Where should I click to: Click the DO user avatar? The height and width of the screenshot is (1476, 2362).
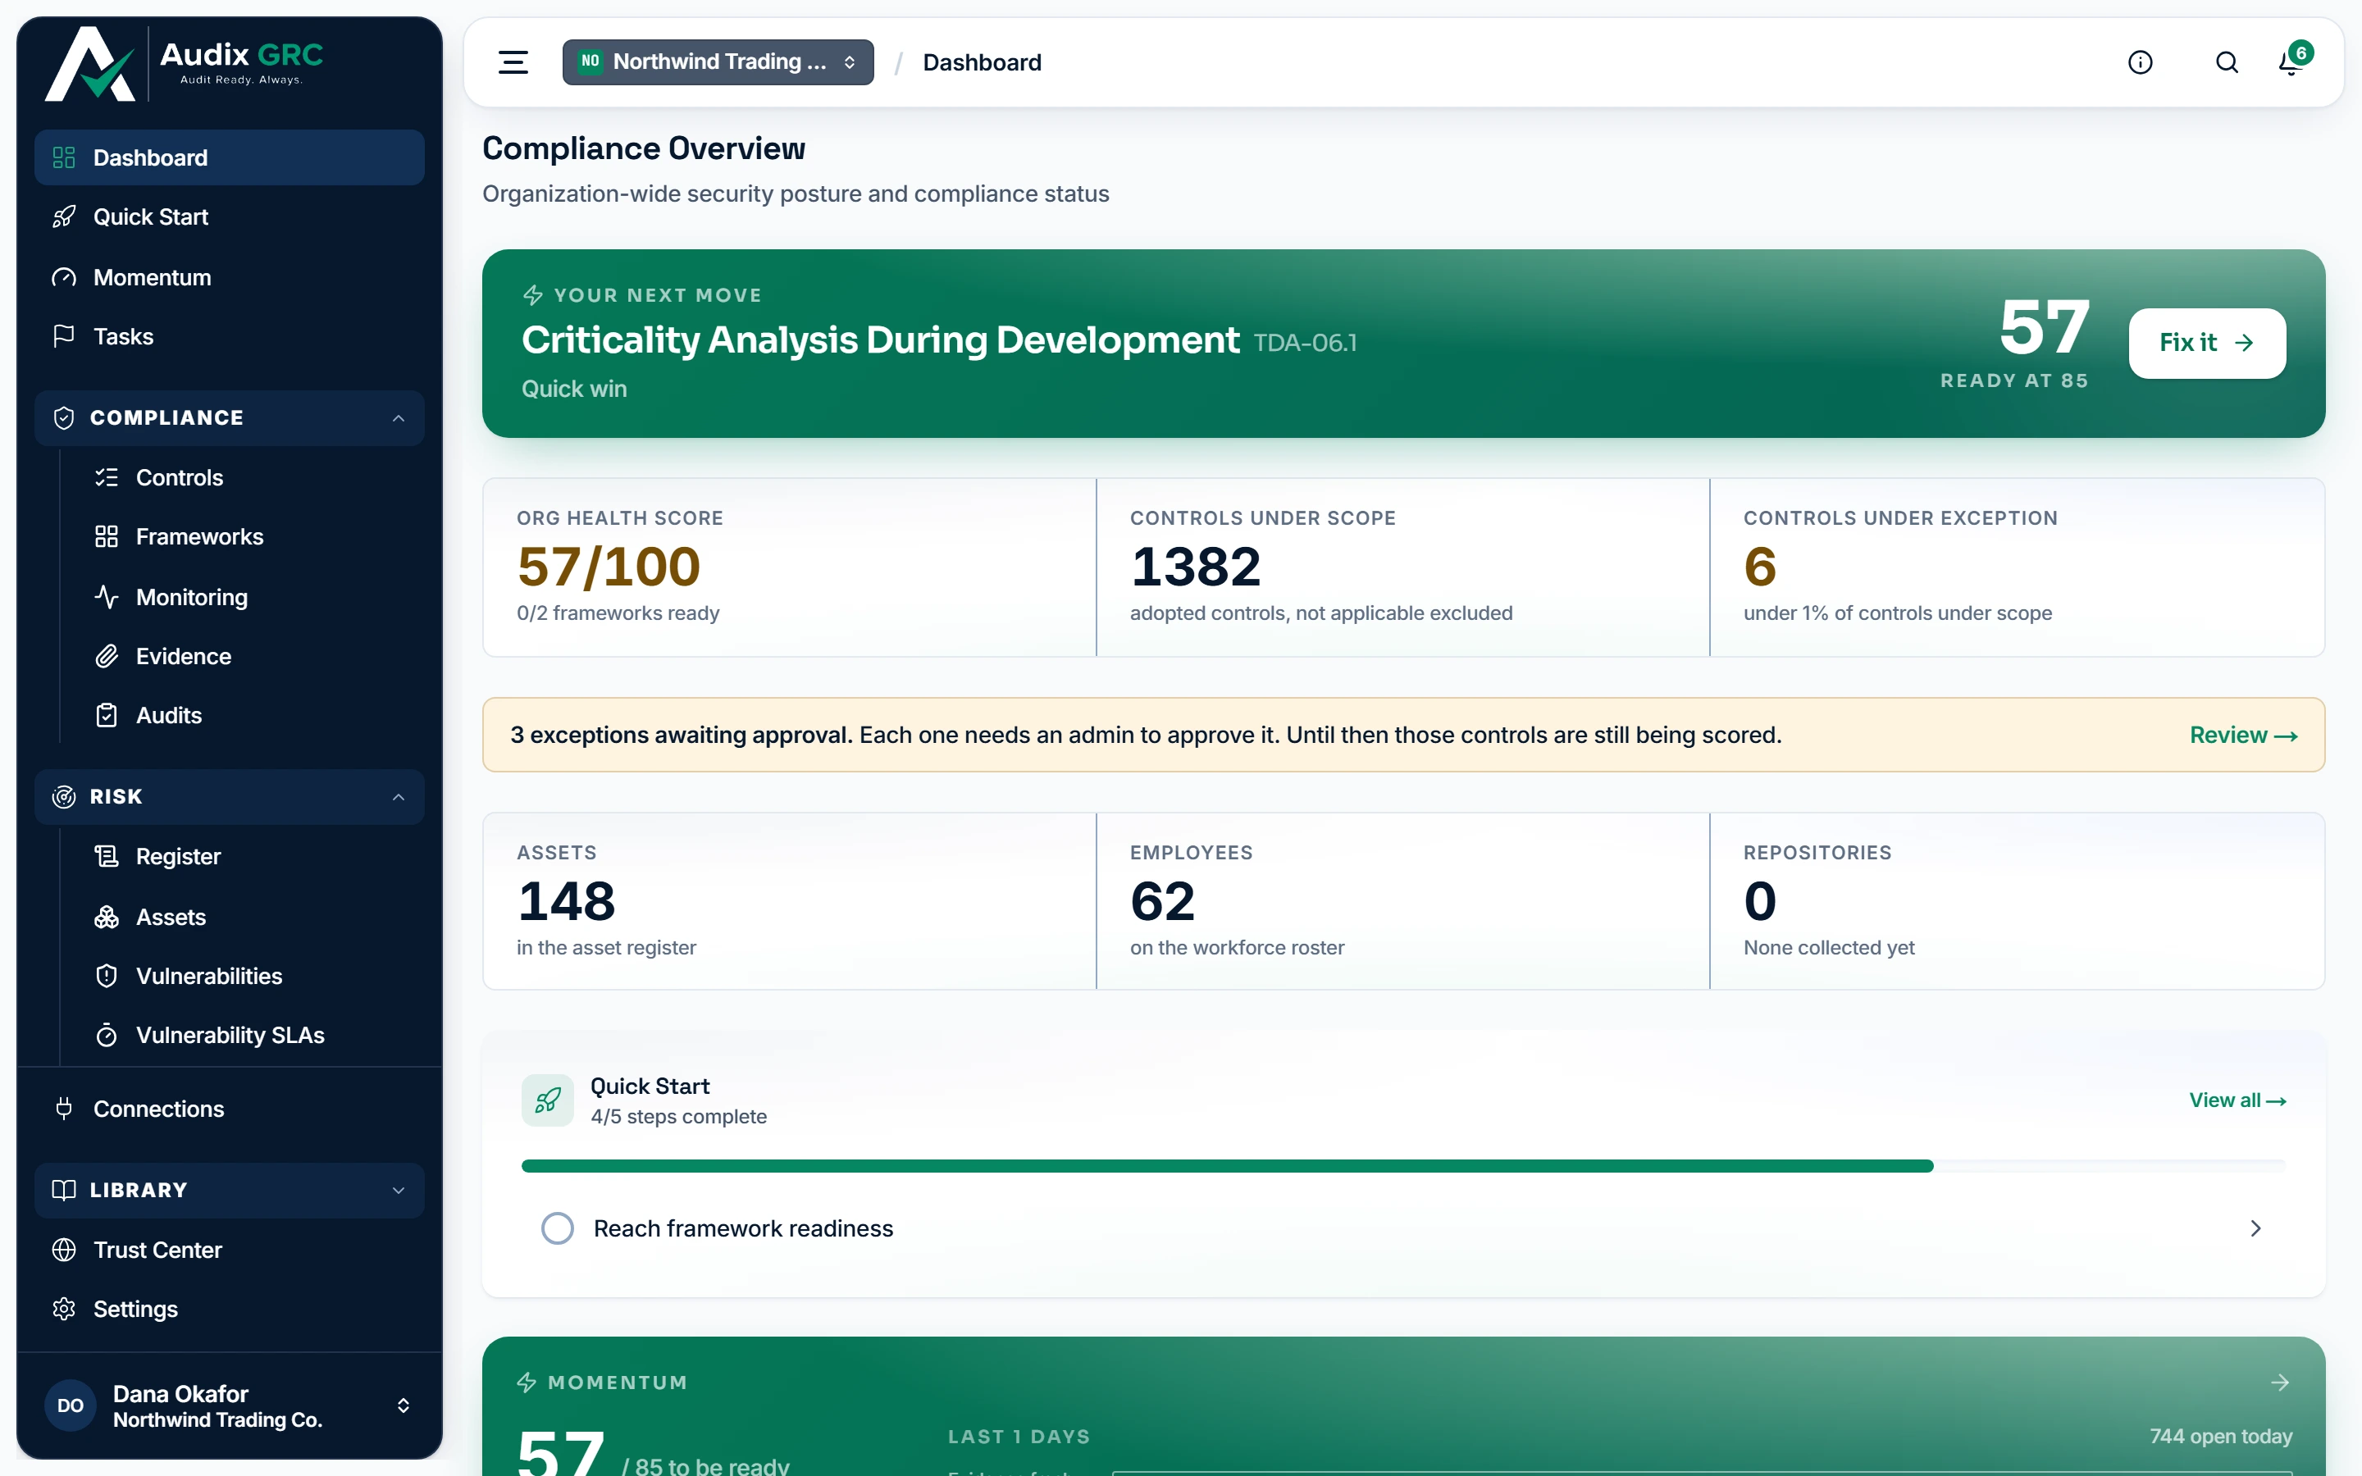(71, 1405)
